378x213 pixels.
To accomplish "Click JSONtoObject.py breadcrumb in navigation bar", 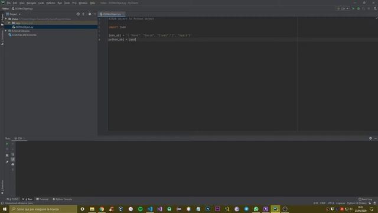I will pyautogui.click(x=22, y=8).
